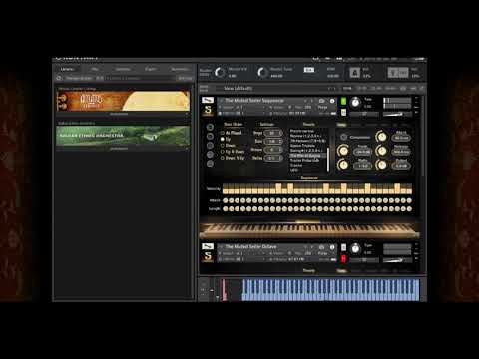
Task: Toggle Mute on Muted Setar Sequencer
Action: coord(343,112)
